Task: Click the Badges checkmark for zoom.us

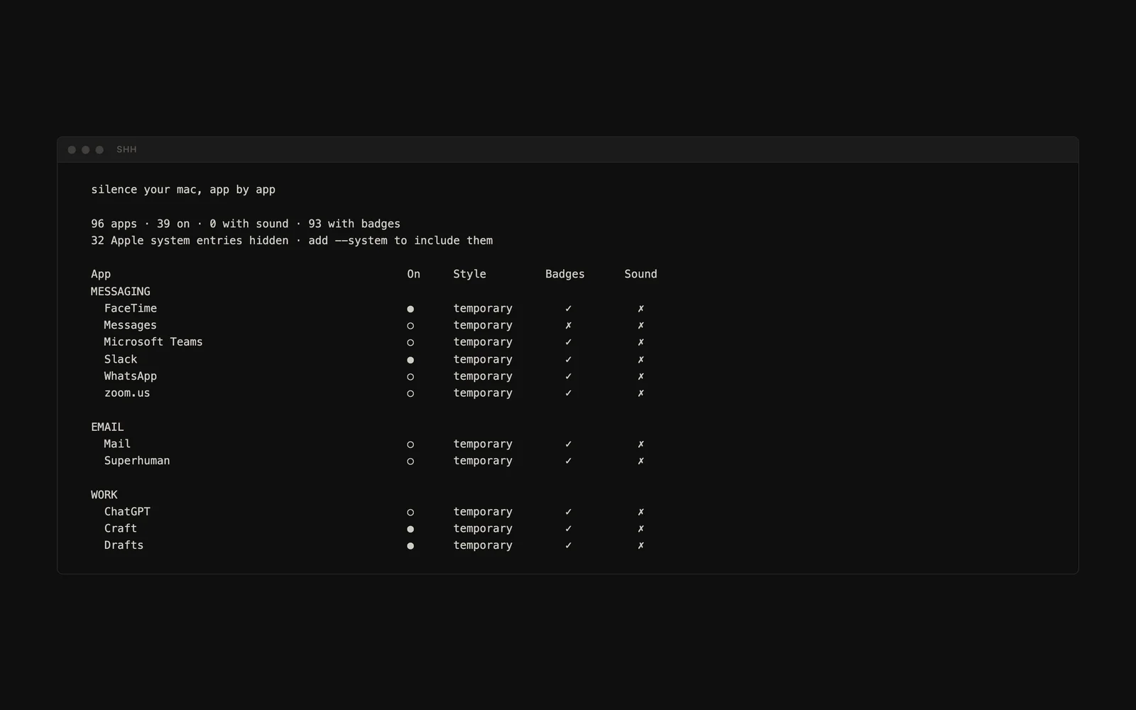Action: pyautogui.click(x=568, y=393)
